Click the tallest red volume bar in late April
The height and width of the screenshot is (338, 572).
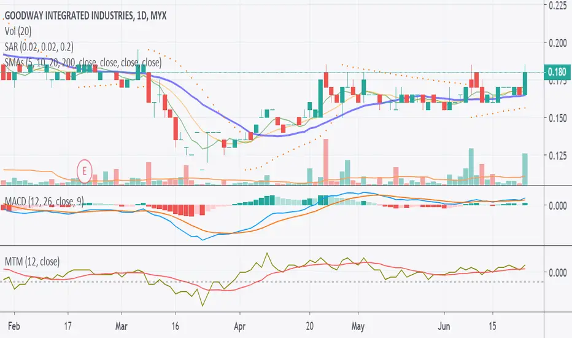pyautogui.click(x=326, y=162)
